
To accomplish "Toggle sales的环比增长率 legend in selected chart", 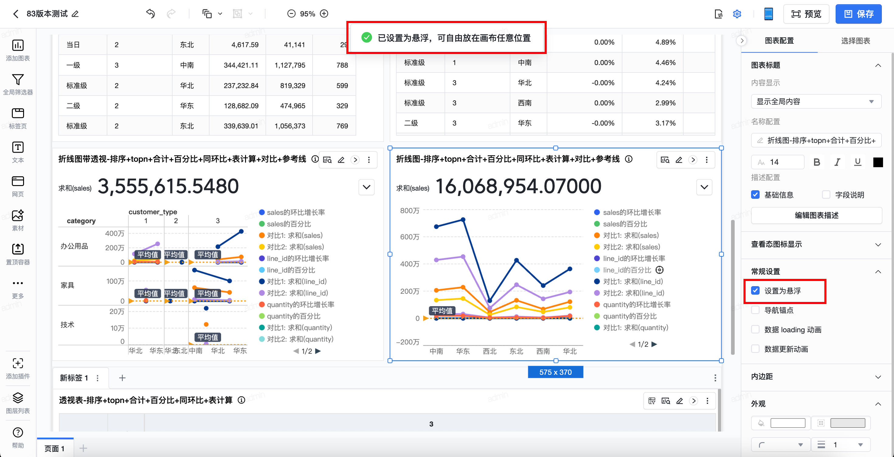I will click(627, 212).
